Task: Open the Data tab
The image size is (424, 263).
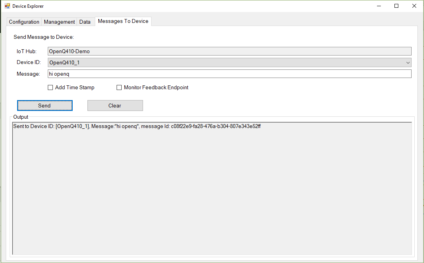Action: [85, 22]
